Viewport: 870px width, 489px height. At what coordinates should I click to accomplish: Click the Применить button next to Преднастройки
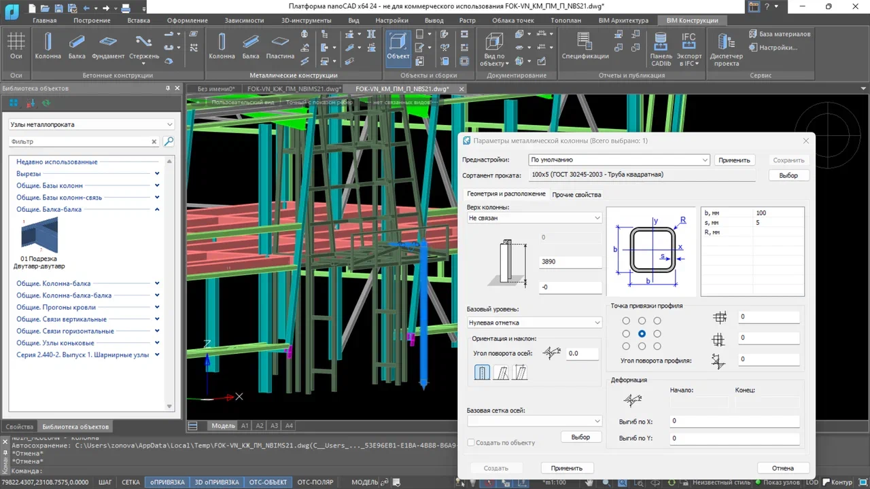733,159
